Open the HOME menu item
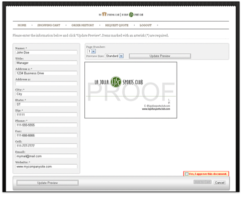Image resolution: width=242 pixels, height=197 pixels. tap(22, 25)
